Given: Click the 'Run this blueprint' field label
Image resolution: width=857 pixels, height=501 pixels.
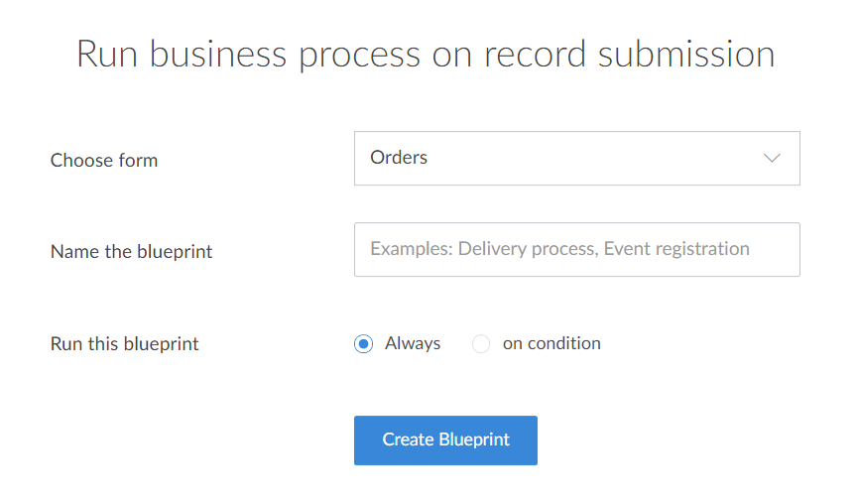Looking at the screenshot, I should tap(125, 344).
